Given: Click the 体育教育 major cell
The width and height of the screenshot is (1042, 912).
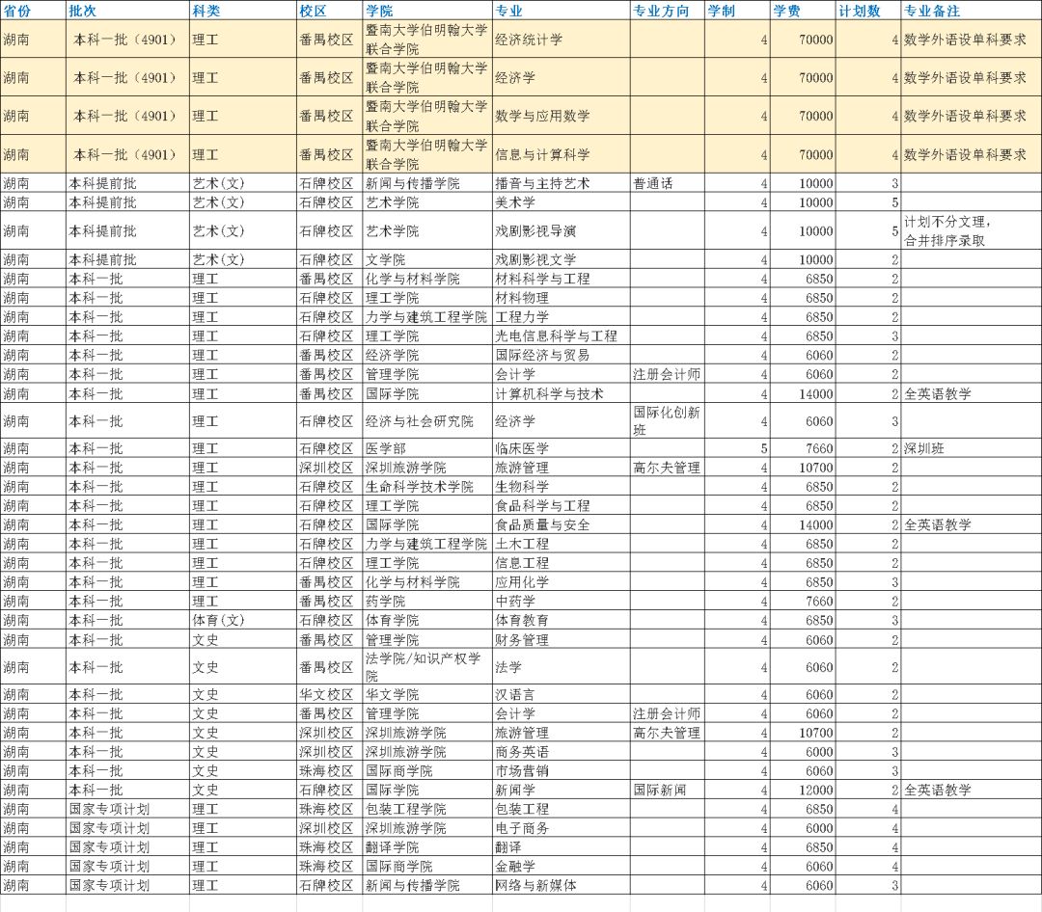Looking at the screenshot, I should (561, 621).
